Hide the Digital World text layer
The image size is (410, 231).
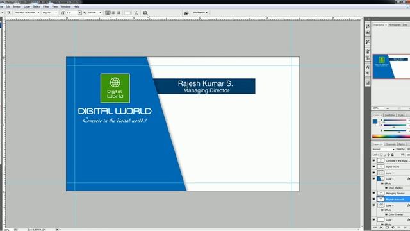pos(374,167)
